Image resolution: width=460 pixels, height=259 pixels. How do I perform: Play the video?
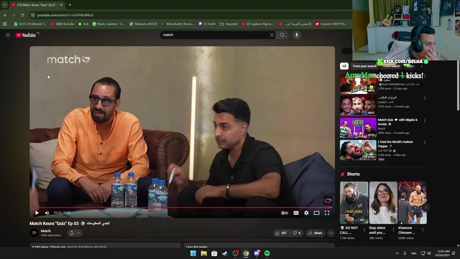(x=37, y=213)
